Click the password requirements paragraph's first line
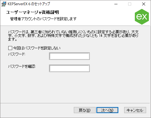The image size is (151, 118). (x=73, y=32)
